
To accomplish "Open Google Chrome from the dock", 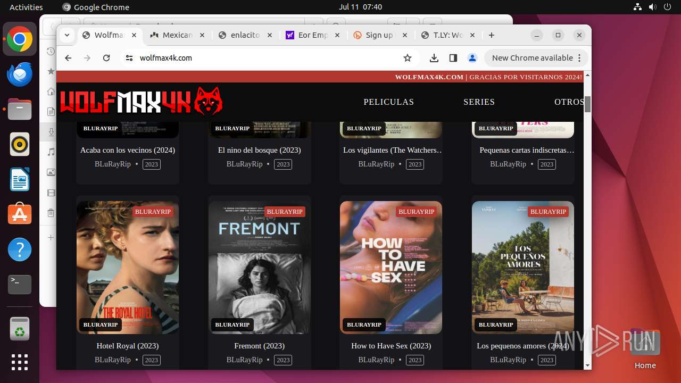I will pos(20,39).
